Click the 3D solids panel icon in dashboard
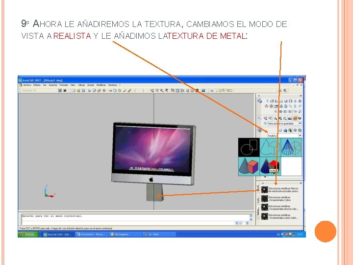The height and width of the screenshot is (265, 353). pyautogui.click(x=259, y=101)
